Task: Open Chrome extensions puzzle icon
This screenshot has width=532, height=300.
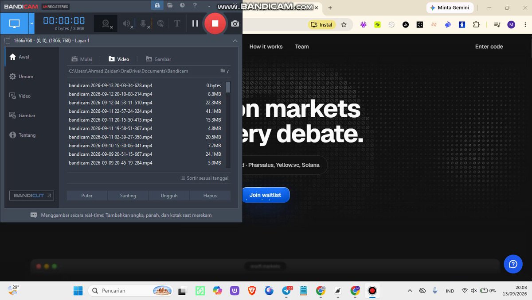Action: click(x=476, y=25)
